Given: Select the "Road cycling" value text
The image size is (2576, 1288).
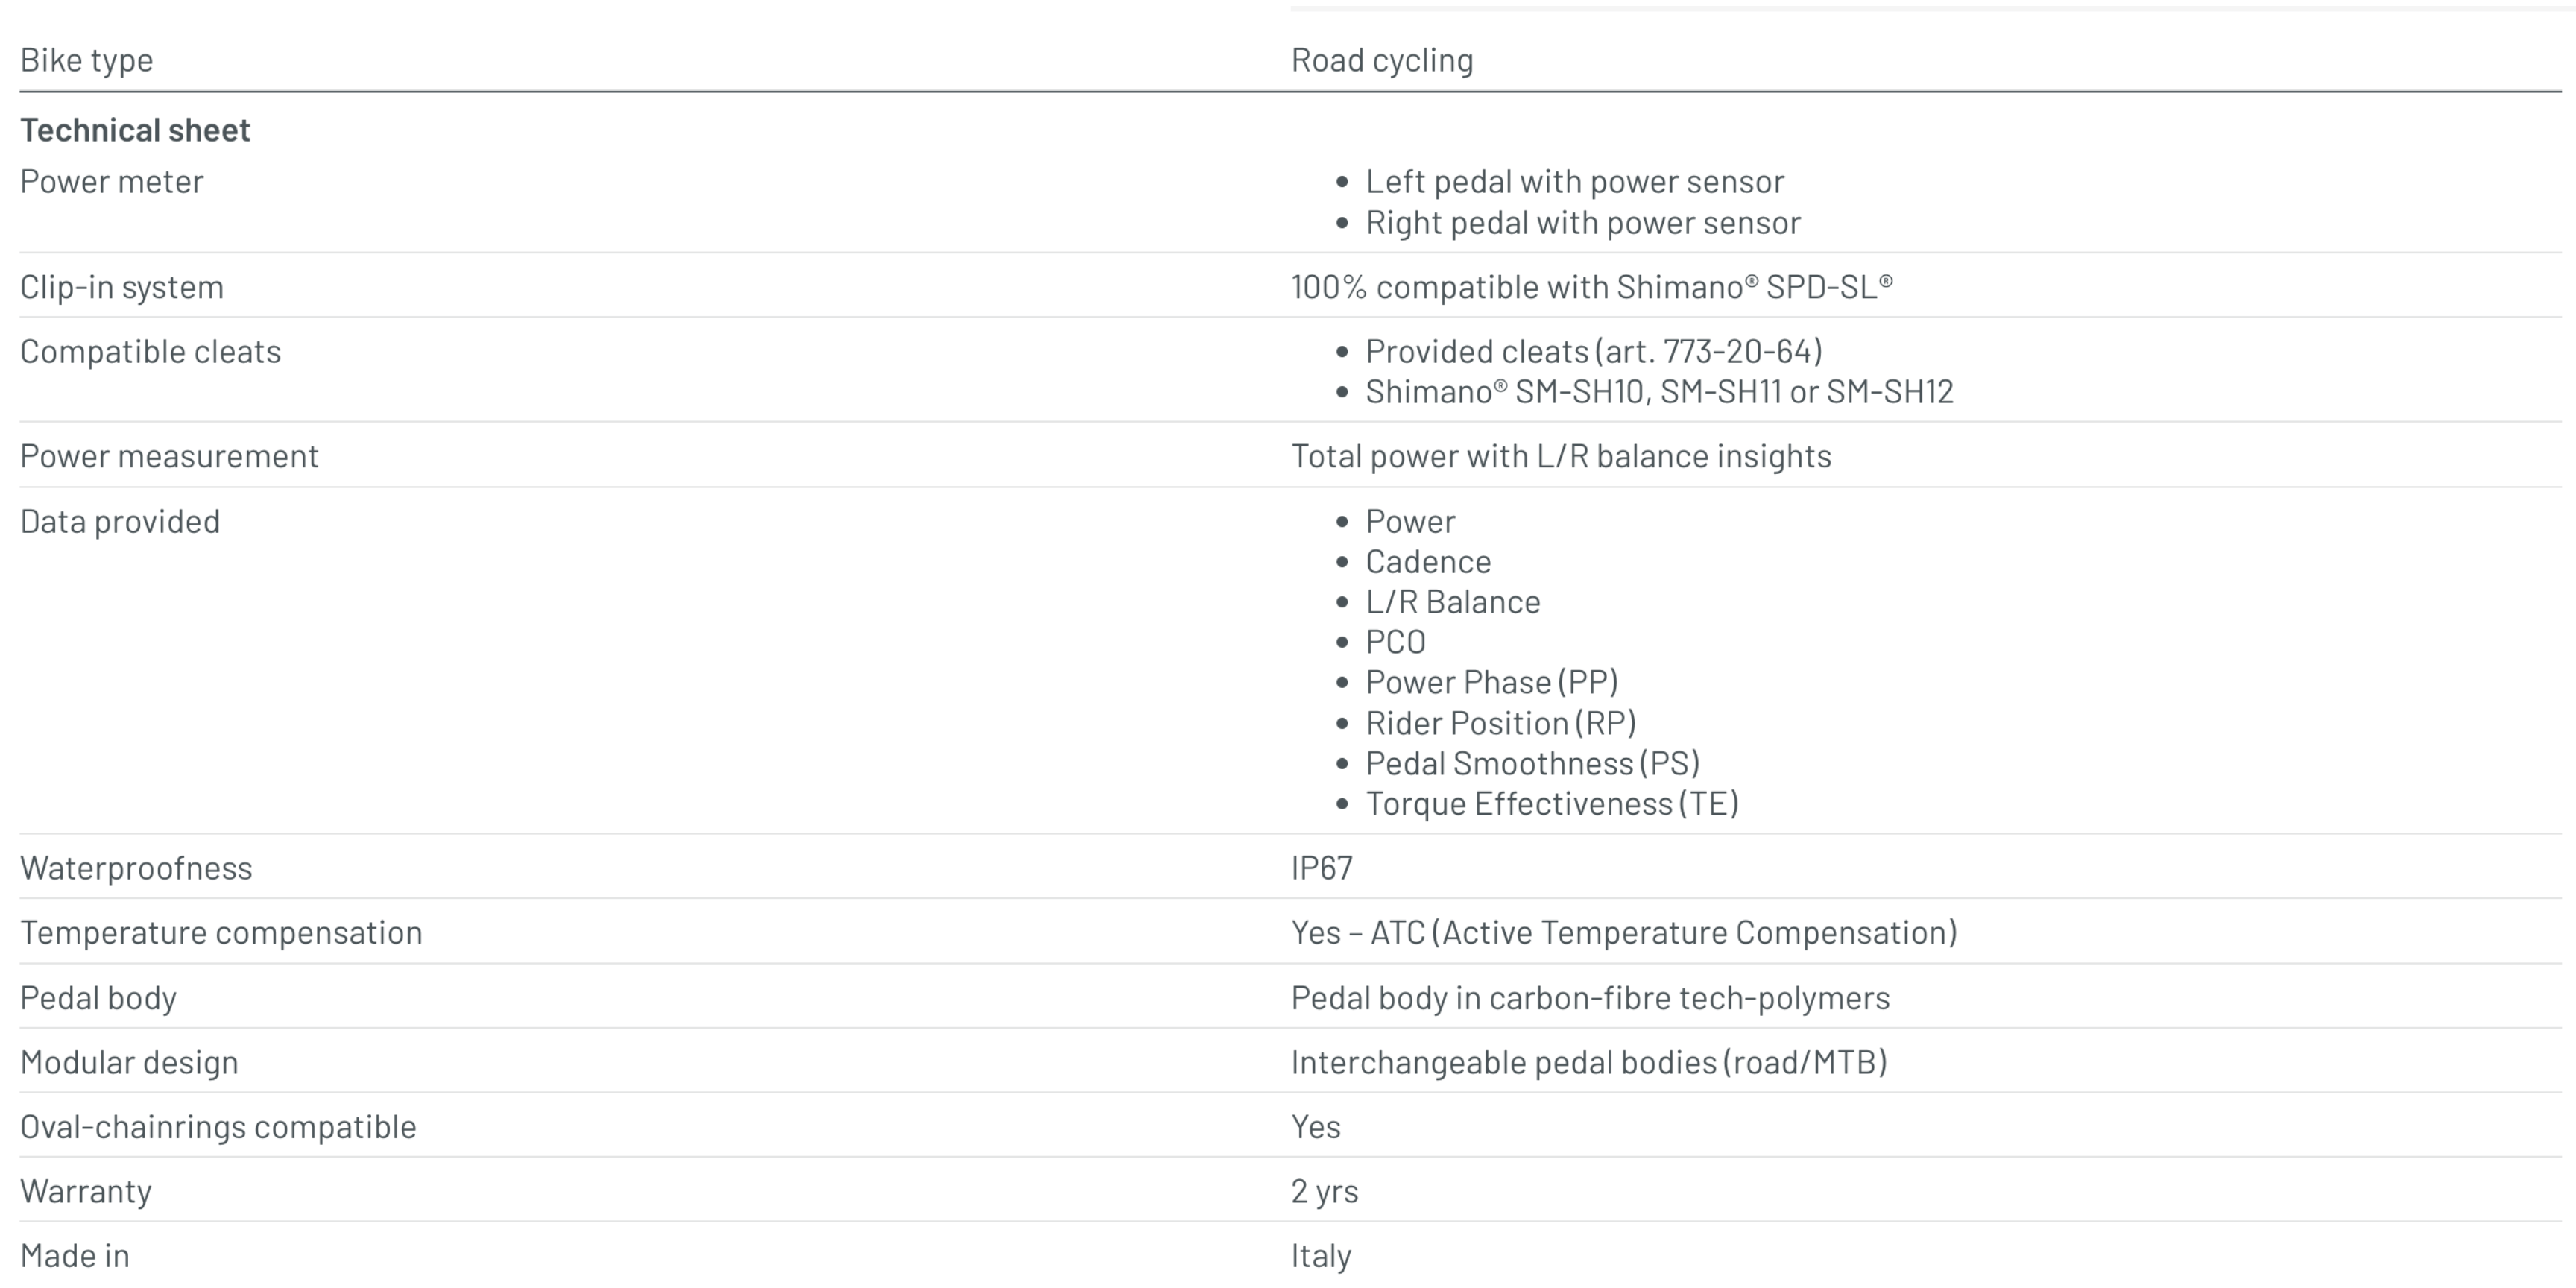Looking at the screenshot, I should [x=1382, y=60].
